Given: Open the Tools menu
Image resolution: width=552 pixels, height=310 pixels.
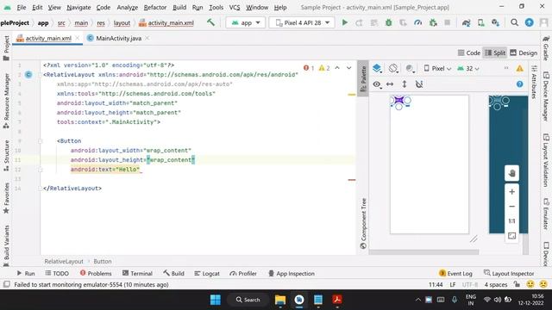Looking at the screenshot, I should [216, 8].
